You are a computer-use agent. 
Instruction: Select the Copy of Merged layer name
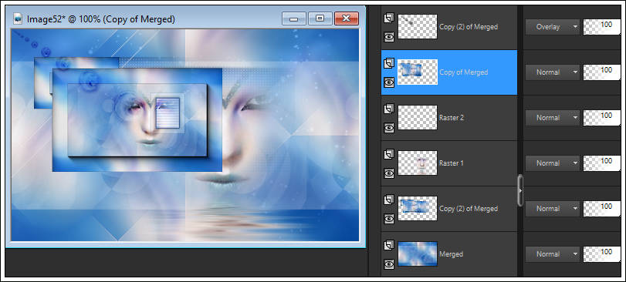(463, 72)
